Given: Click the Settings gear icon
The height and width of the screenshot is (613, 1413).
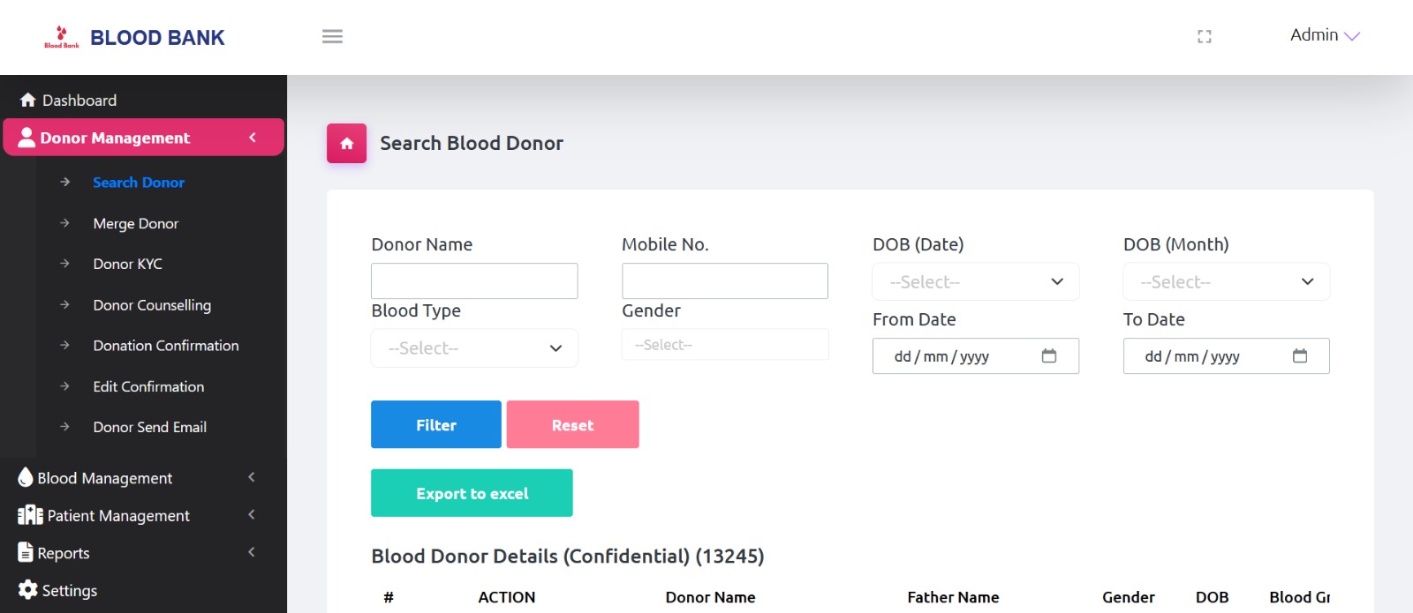Looking at the screenshot, I should (x=26, y=590).
